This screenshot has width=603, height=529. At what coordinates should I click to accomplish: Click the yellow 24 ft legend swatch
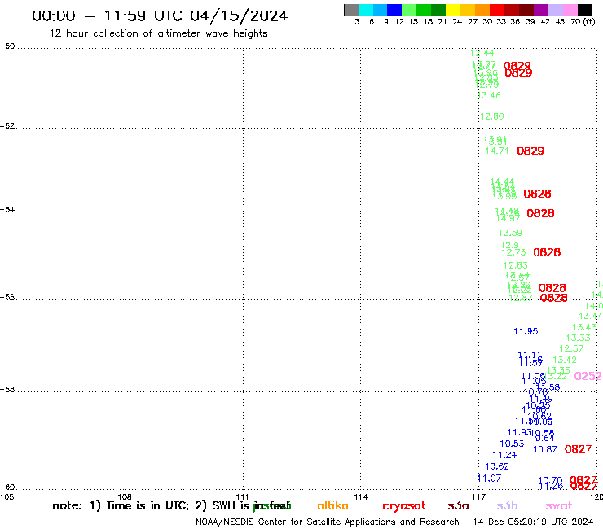(x=453, y=10)
